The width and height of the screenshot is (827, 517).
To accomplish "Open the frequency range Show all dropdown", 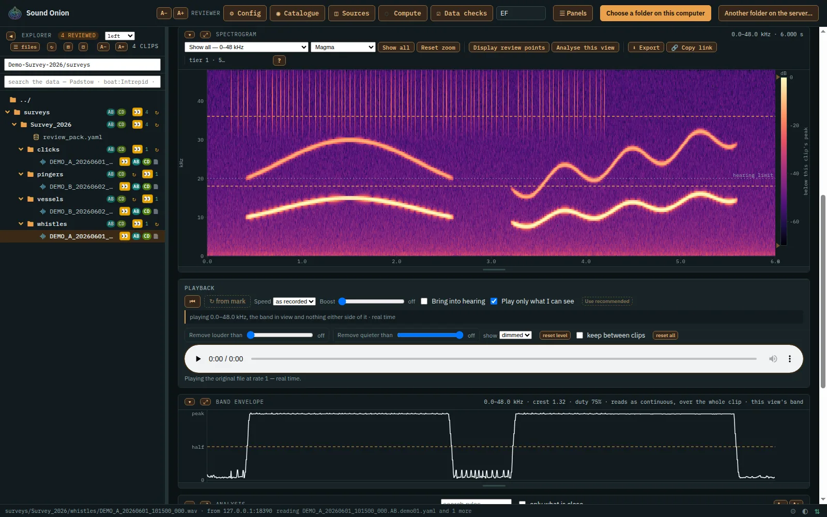I will [x=247, y=47].
